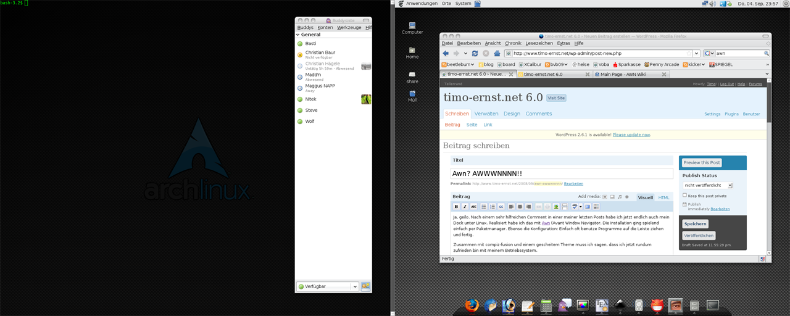Viewport: 790px width, 316px height.
Task: Launch Pidgin from the dock
Action: pyautogui.click(x=564, y=305)
